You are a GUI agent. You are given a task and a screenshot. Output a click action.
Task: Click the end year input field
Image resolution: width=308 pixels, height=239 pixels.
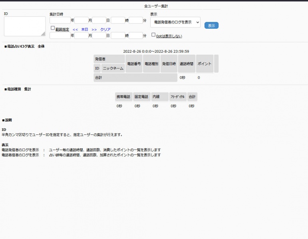[60, 36]
